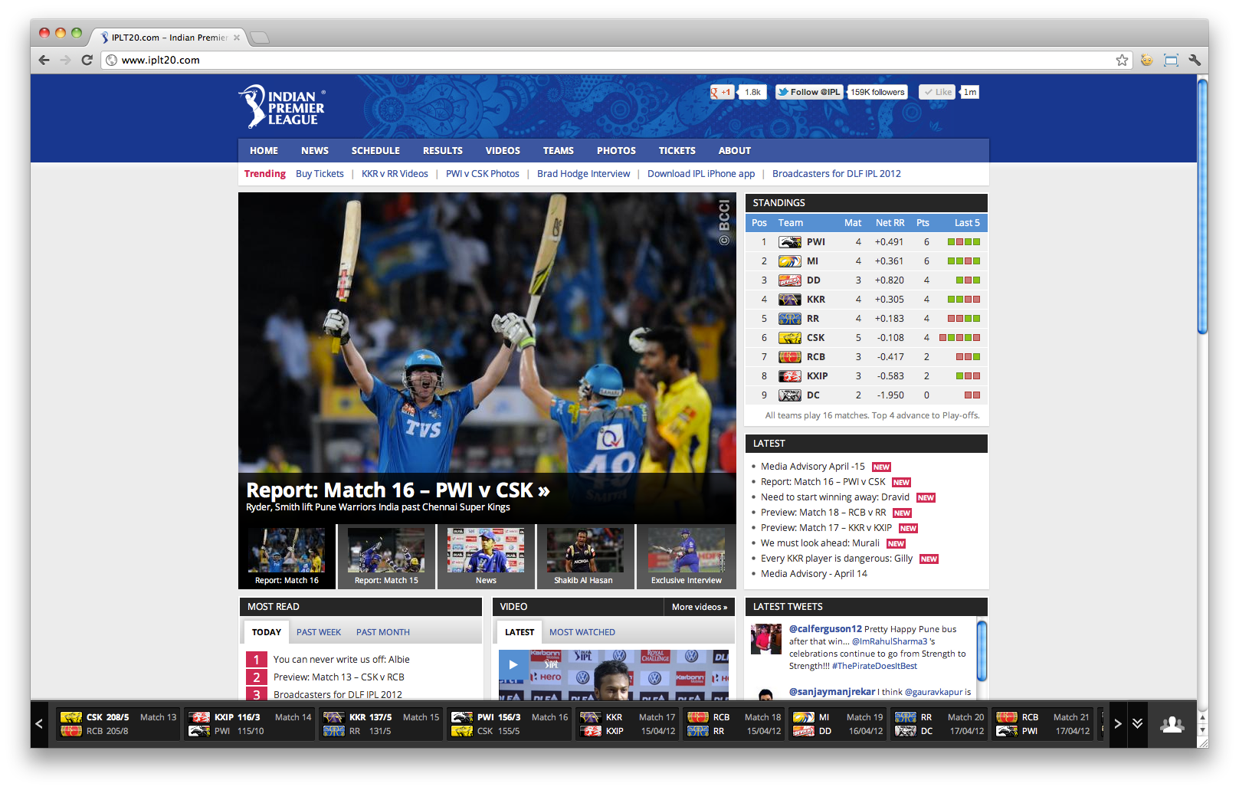
Task: Click the DC team logo in standings
Action: click(x=790, y=395)
